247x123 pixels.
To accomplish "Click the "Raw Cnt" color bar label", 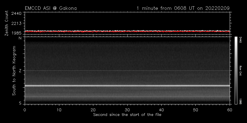I will point(240,71).
